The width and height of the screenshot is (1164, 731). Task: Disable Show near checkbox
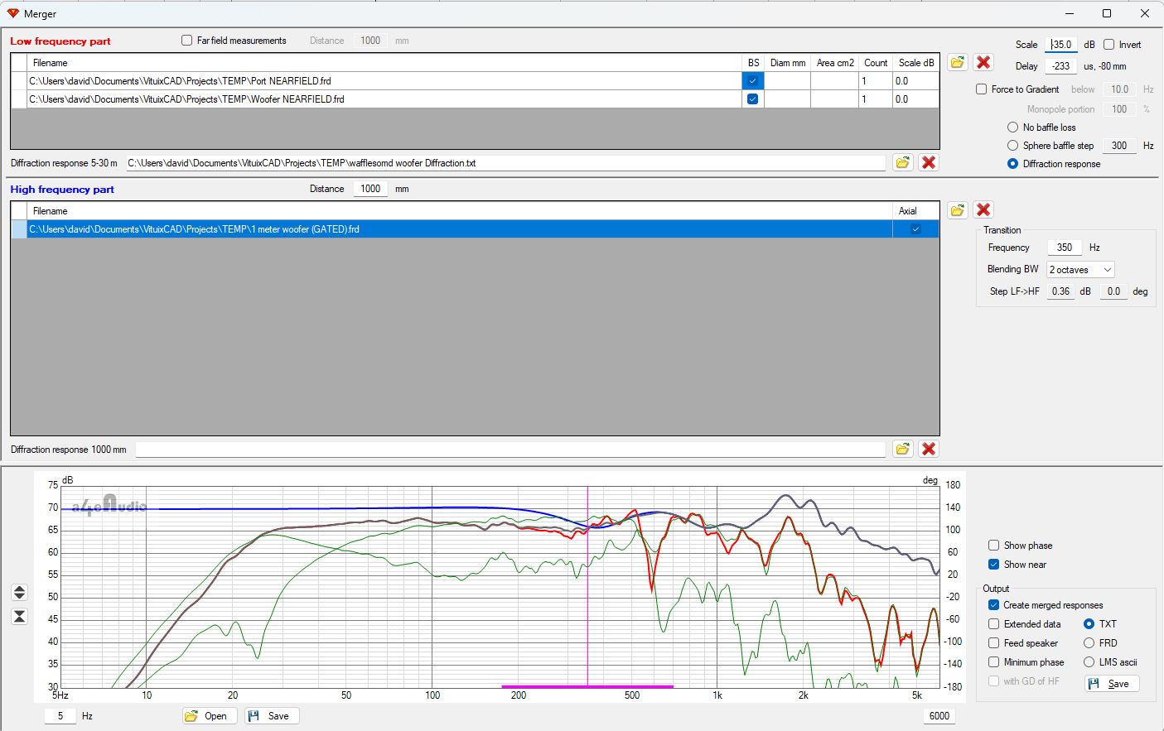pos(993,565)
